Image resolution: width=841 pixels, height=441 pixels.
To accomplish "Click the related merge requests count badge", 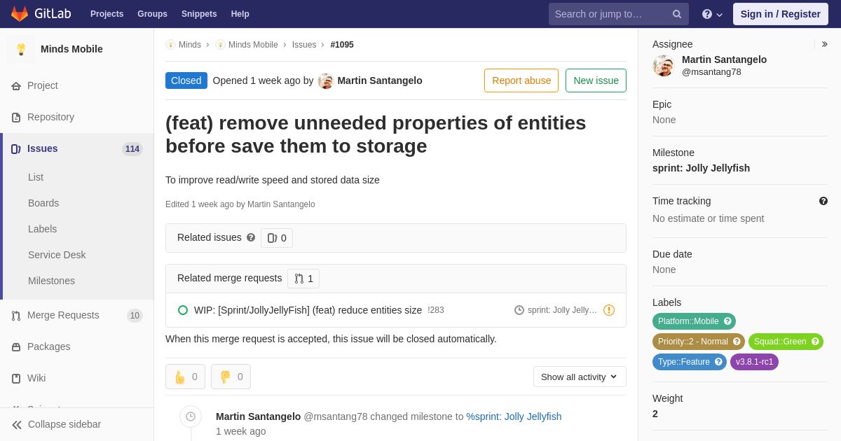I will point(303,279).
